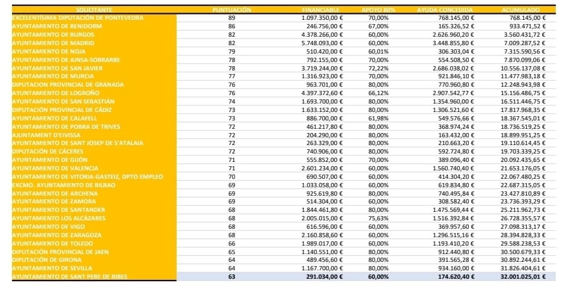This screenshot has height=298, width=572.
Task: Select the 66,12% support value for Logroño
Action: click(379, 93)
